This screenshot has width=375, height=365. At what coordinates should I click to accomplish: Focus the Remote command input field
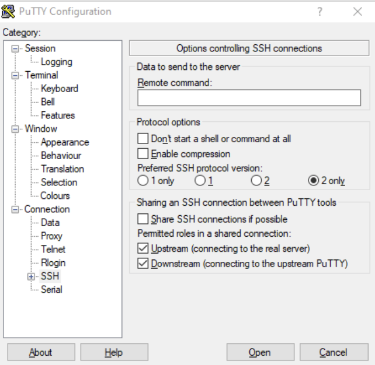(249, 98)
